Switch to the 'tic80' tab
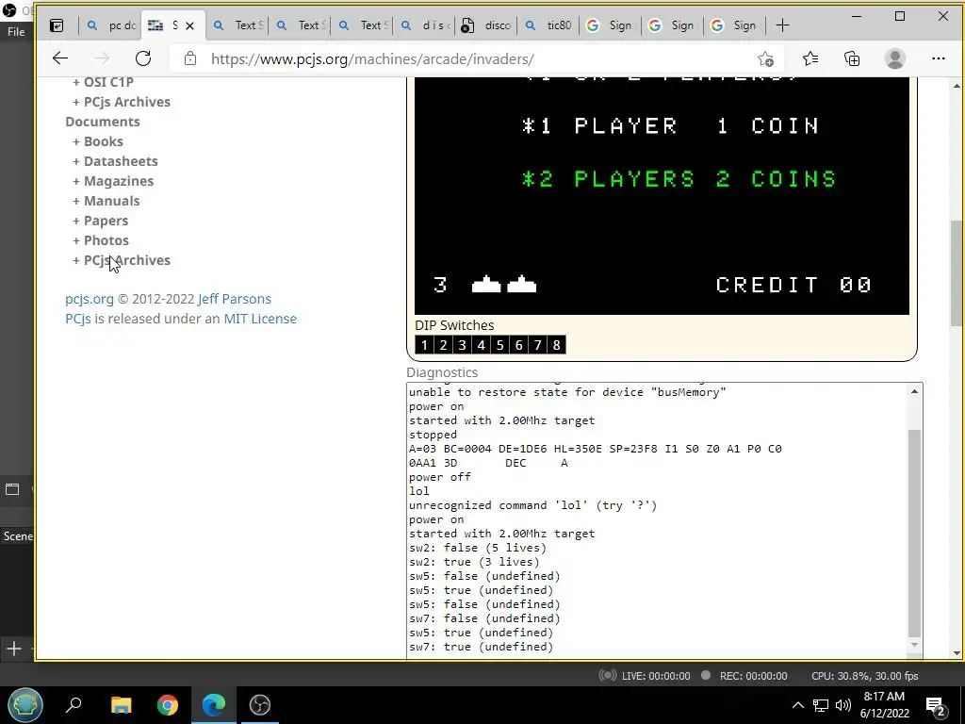 pos(550,25)
